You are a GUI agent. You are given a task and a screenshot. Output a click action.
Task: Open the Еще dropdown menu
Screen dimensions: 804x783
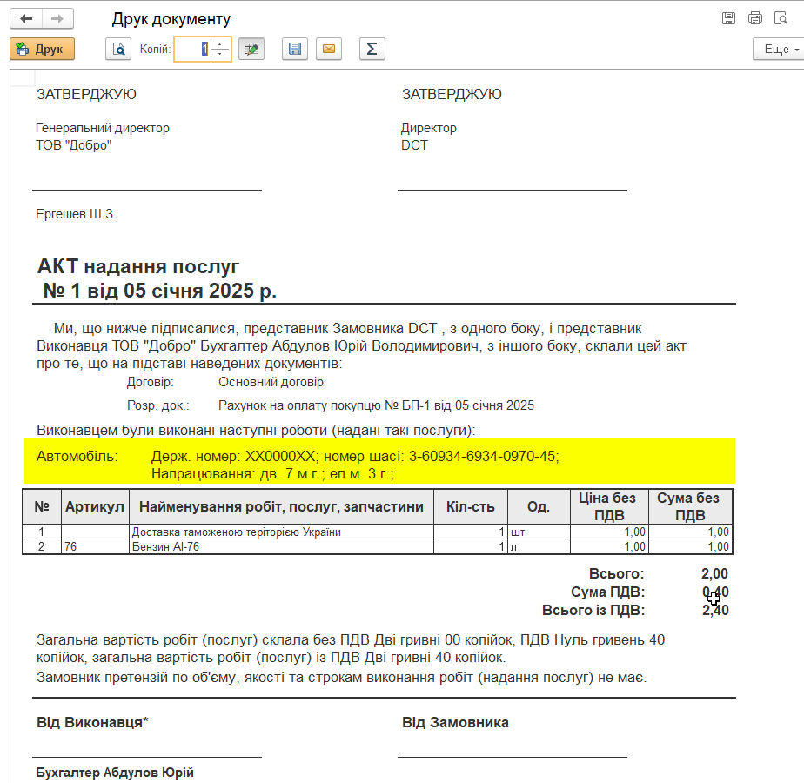[780, 50]
